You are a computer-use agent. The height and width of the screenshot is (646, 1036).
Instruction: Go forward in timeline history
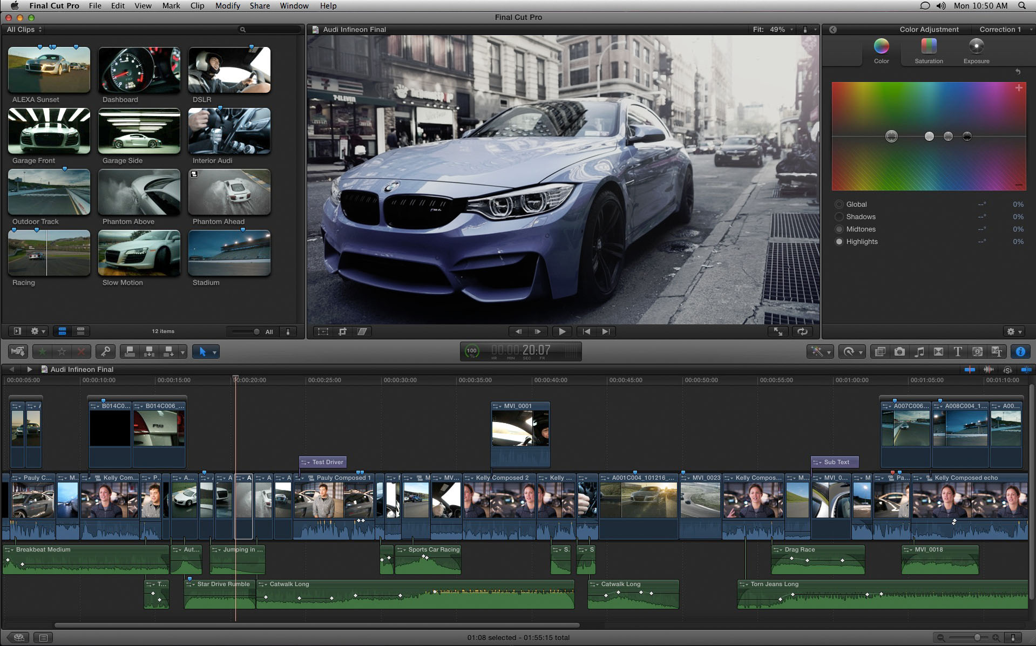click(x=29, y=369)
